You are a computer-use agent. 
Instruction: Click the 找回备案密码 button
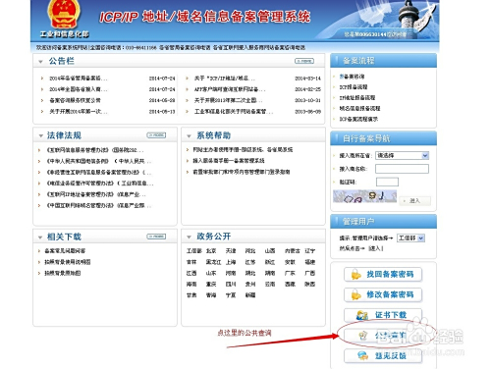[x=383, y=274]
